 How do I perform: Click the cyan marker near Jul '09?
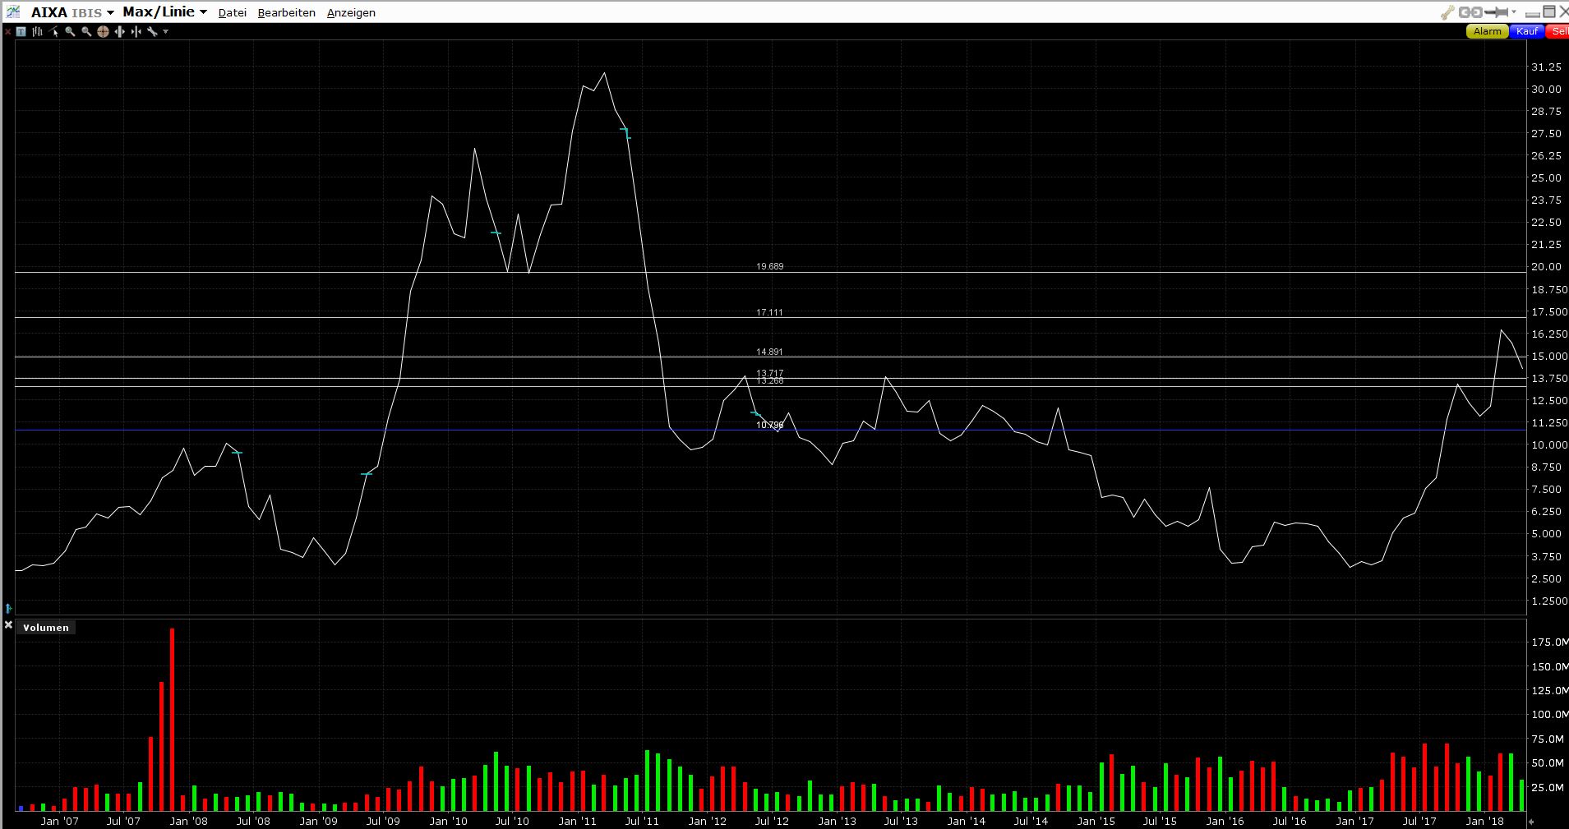pyautogui.click(x=367, y=474)
